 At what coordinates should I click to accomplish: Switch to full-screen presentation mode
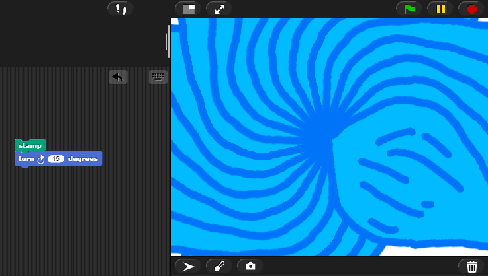[219, 9]
